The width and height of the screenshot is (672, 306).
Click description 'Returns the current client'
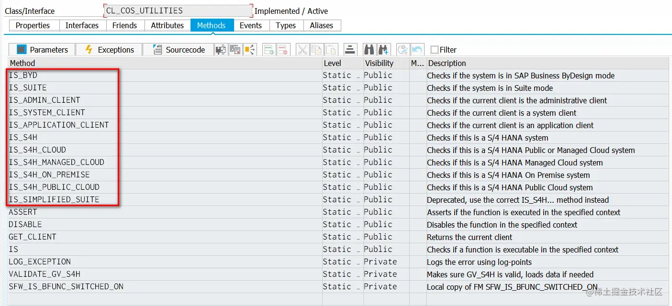[x=470, y=237]
